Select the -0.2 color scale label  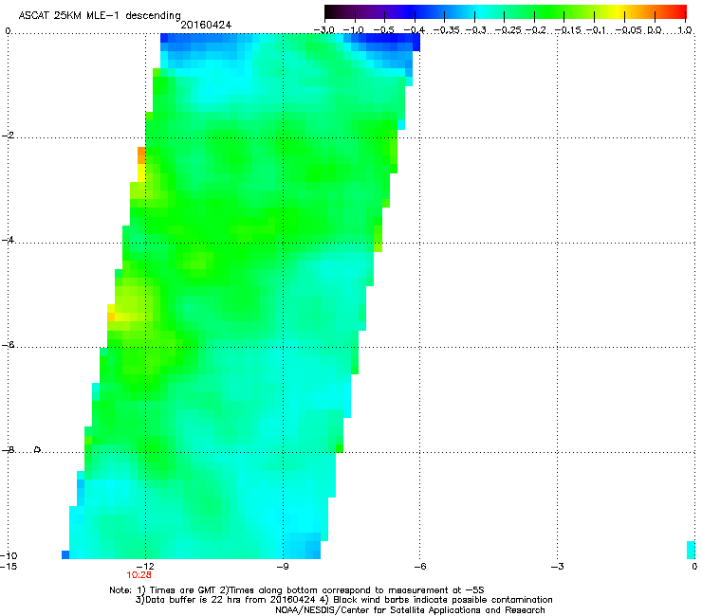pyautogui.click(x=535, y=30)
